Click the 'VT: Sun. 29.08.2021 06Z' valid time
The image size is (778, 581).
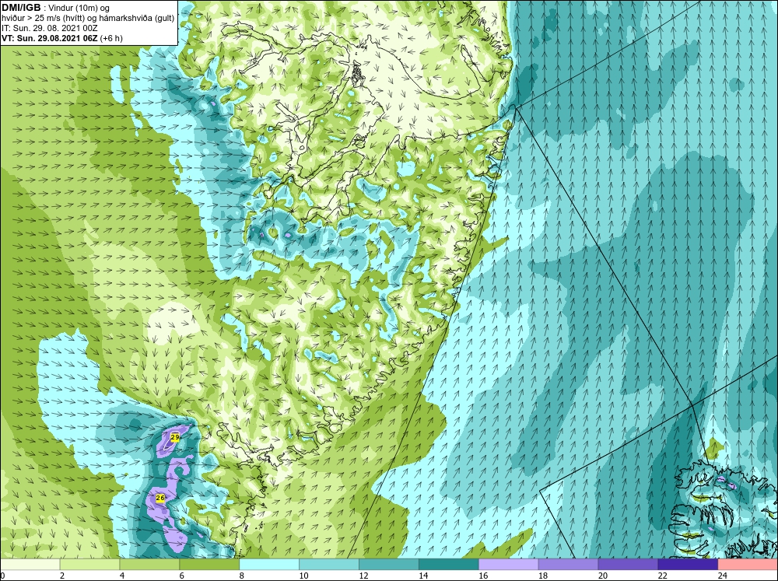pos(50,37)
